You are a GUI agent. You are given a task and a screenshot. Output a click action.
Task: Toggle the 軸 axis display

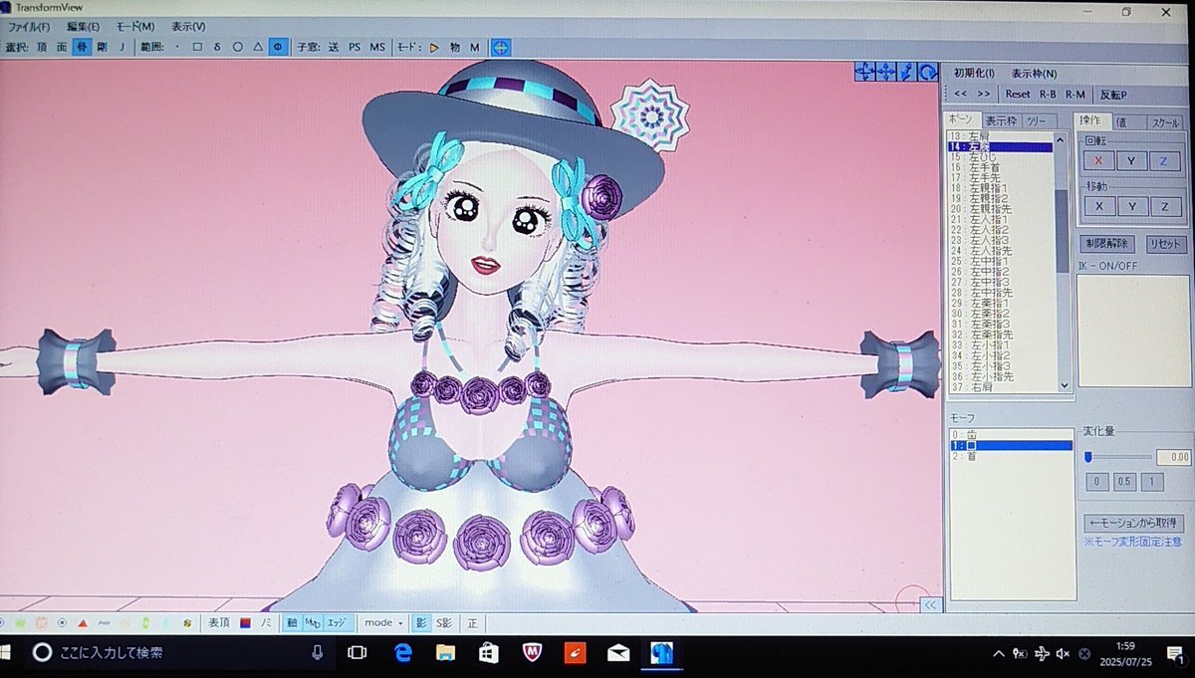[292, 622]
